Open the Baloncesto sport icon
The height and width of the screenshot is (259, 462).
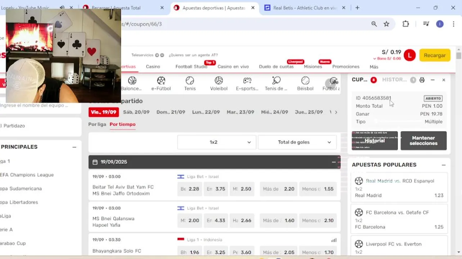coord(132,81)
